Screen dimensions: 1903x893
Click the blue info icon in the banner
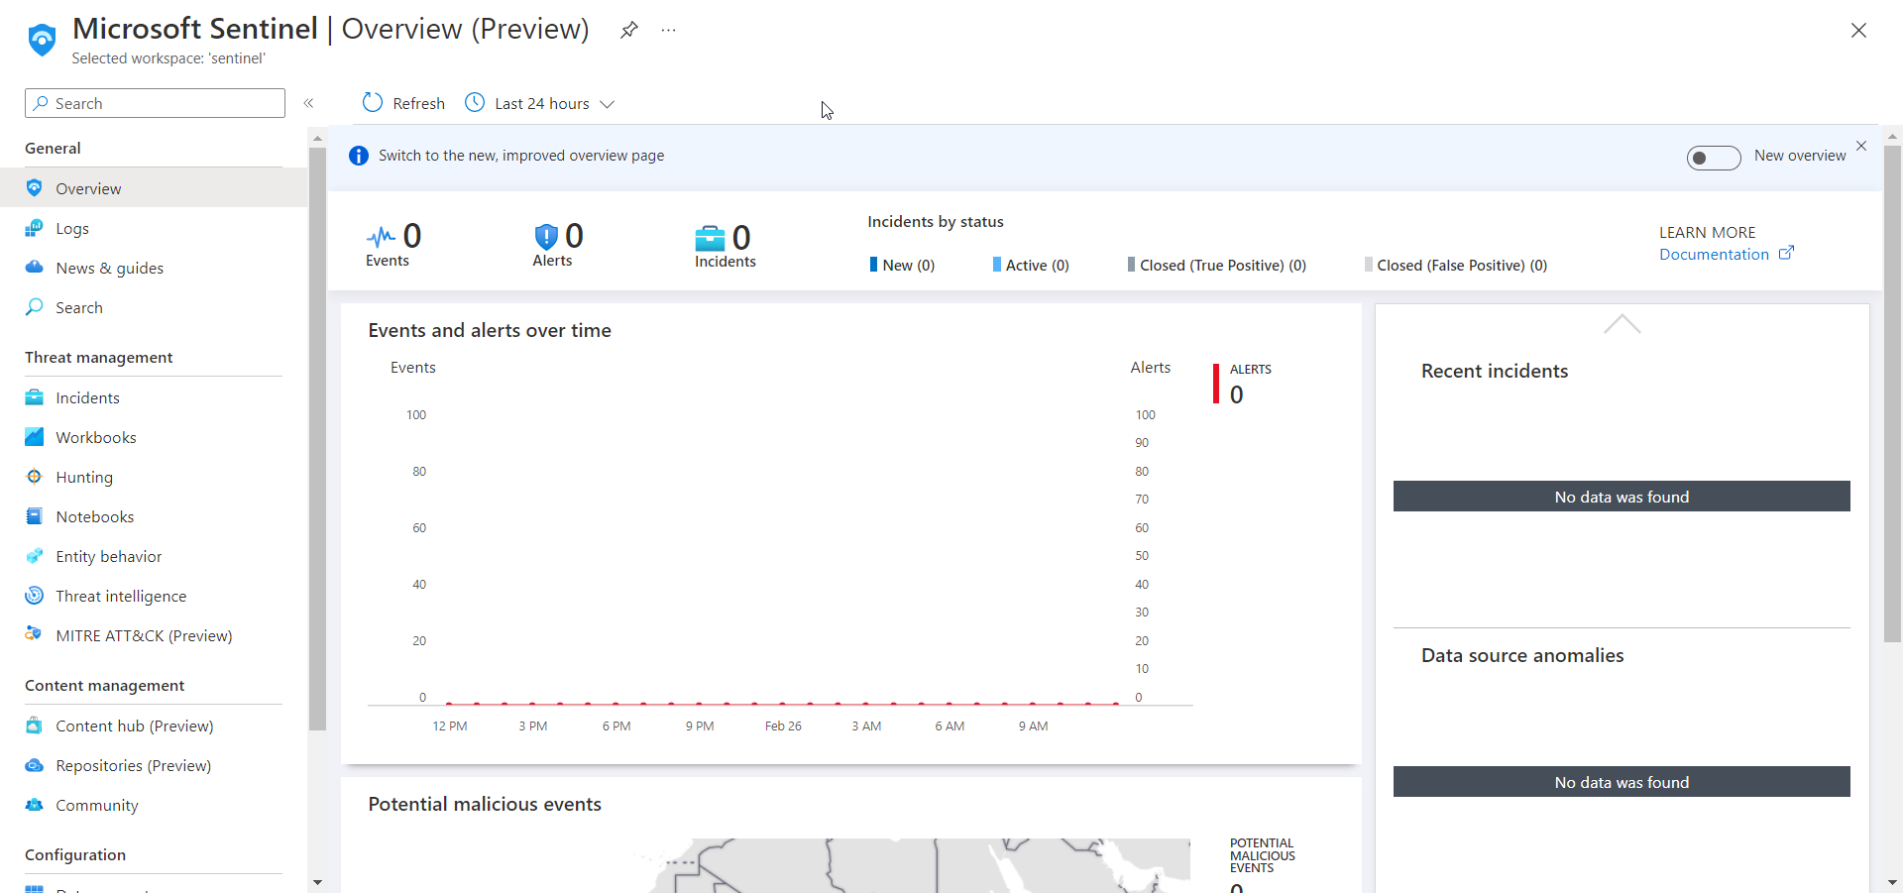point(359,156)
